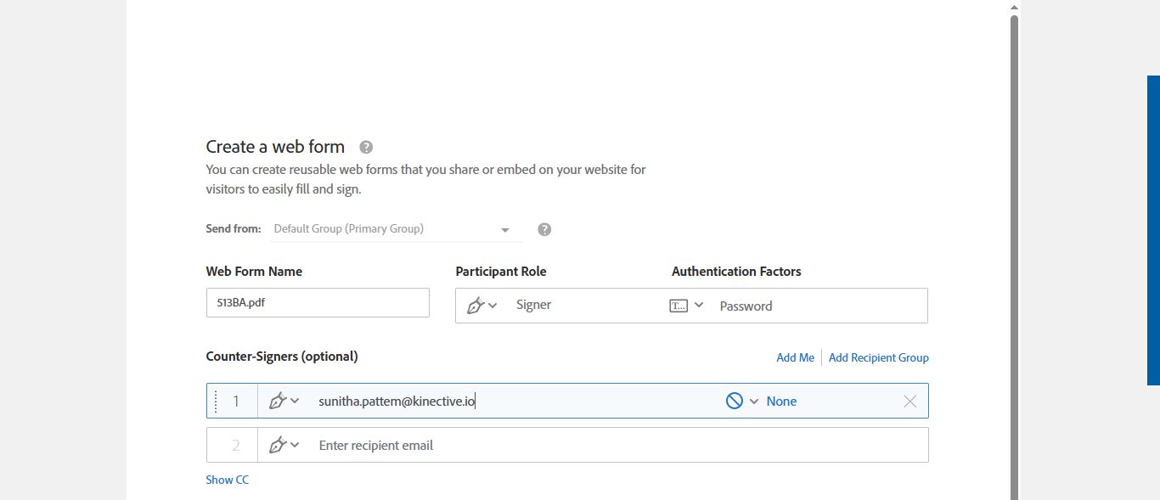This screenshot has height=500, width=1160.
Task: Open the authentication chevron next to None
Action: click(x=754, y=402)
